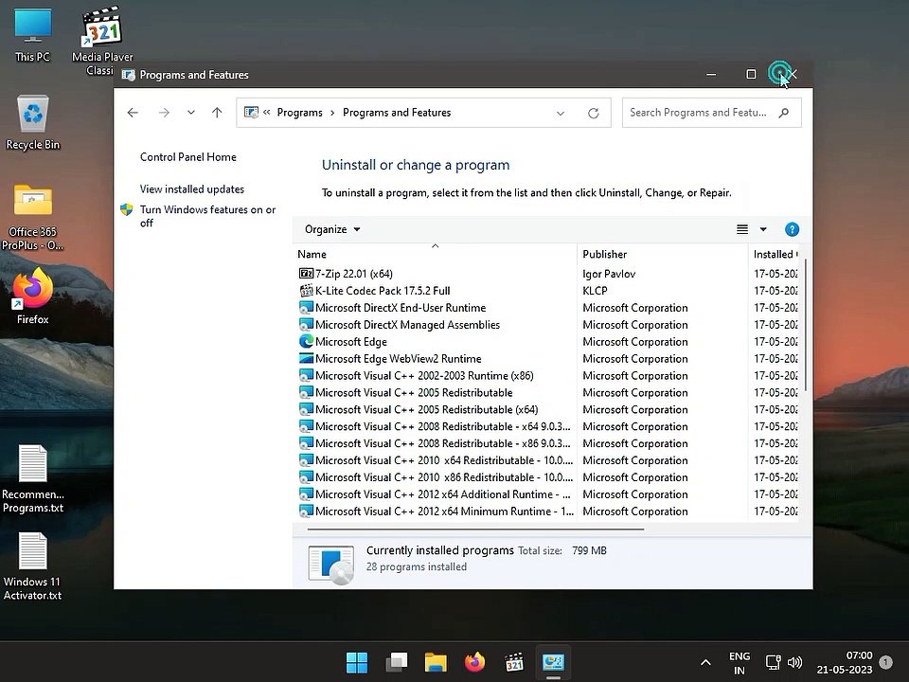Image resolution: width=909 pixels, height=682 pixels.
Task: Click the KLCP publisher cell
Action: (x=595, y=291)
